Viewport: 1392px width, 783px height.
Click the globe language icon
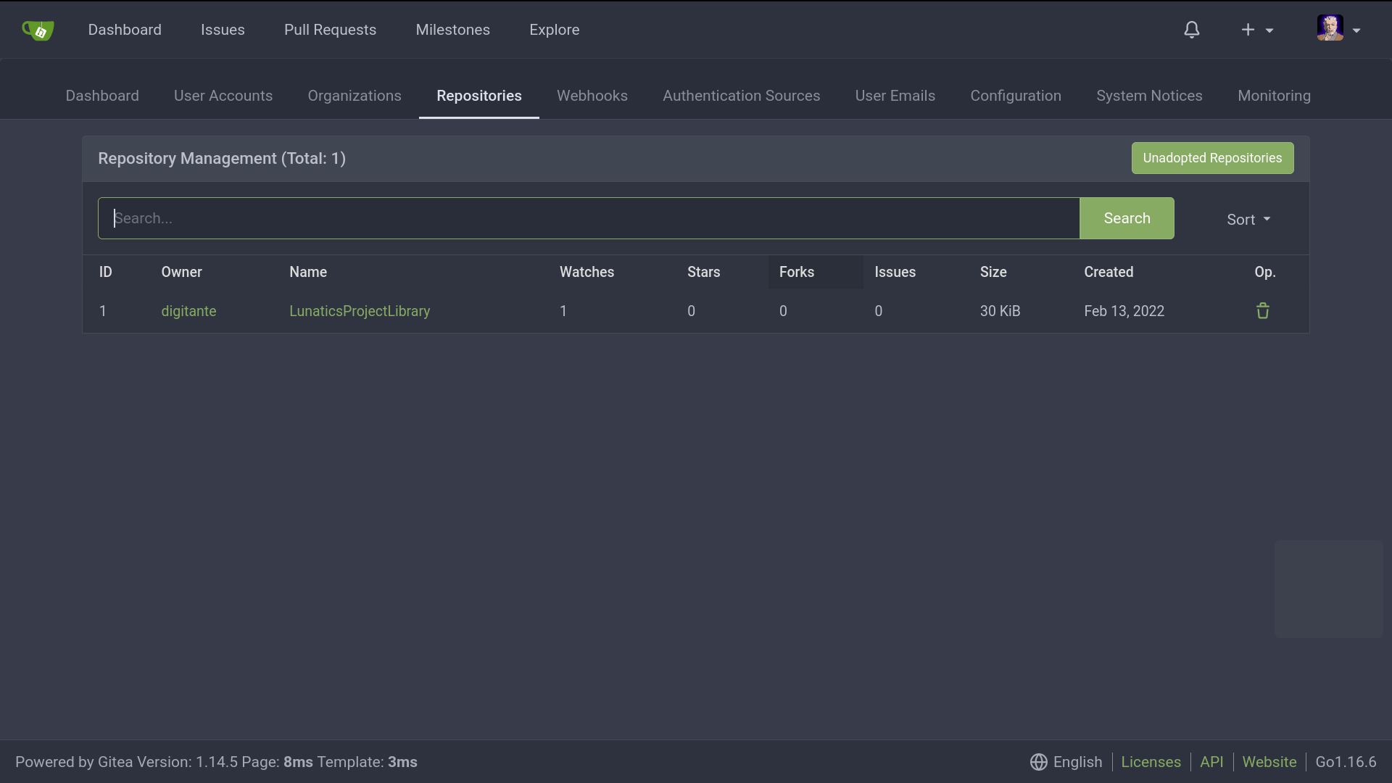1038,762
